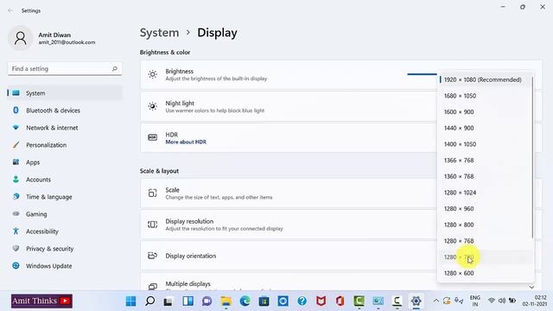Click the Display orientation row
This screenshot has height=311, width=553.
click(289, 256)
